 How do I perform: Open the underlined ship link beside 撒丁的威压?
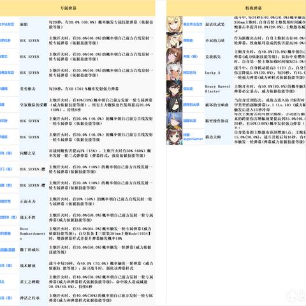8,250
